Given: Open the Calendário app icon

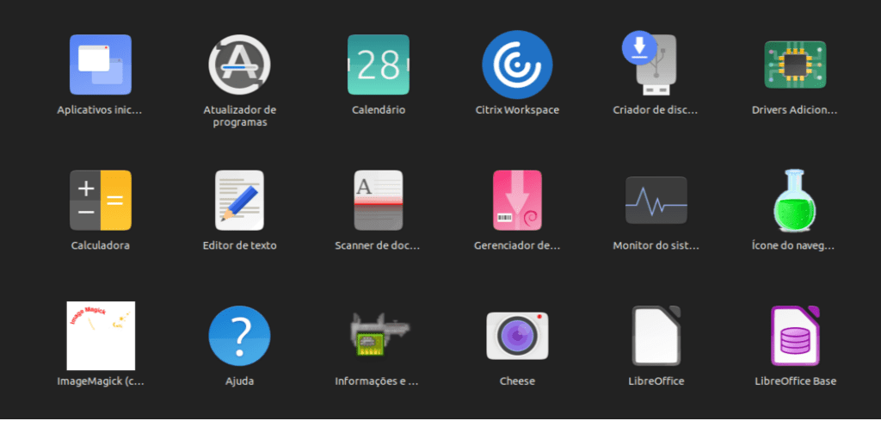Looking at the screenshot, I should [x=379, y=65].
